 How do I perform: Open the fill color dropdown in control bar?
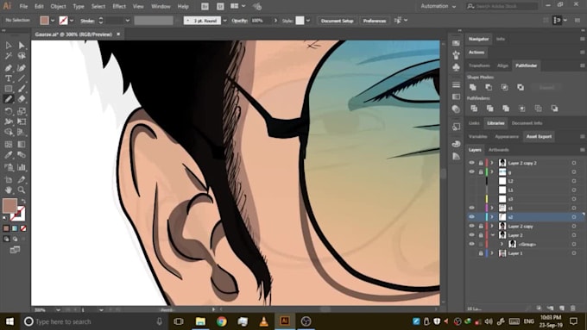(x=53, y=21)
